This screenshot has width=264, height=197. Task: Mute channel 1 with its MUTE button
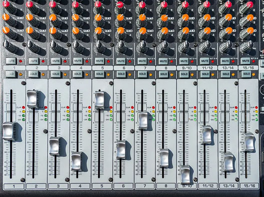pyautogui.click(x=12, y=61)
